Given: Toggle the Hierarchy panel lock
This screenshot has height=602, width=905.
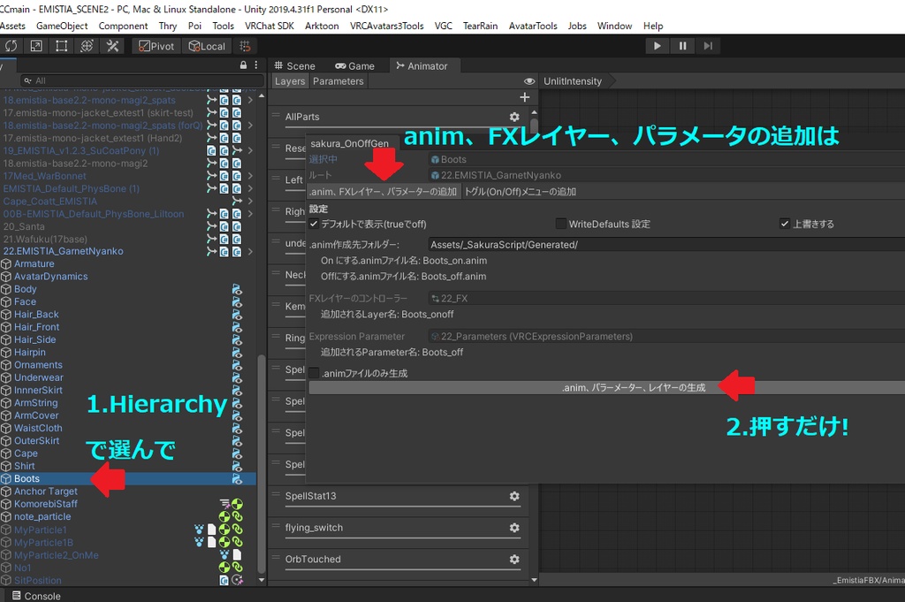Looking at the screenshot, I should [x=244, y=65].
